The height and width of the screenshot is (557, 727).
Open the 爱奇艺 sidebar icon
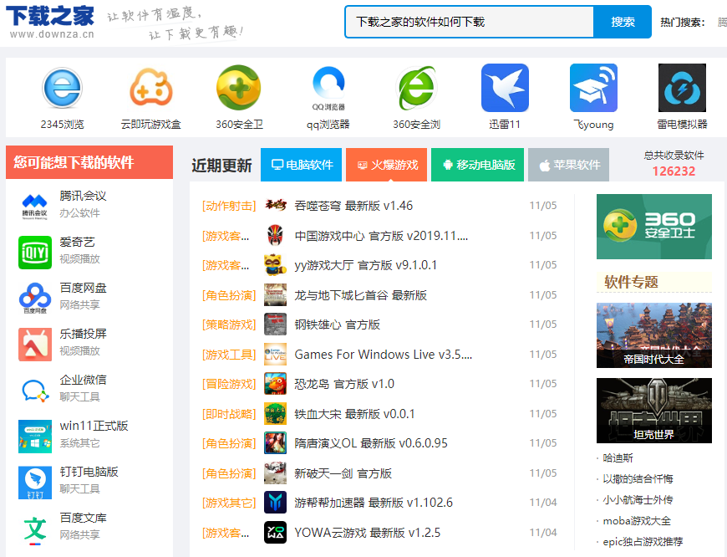[x=35, y=252]
